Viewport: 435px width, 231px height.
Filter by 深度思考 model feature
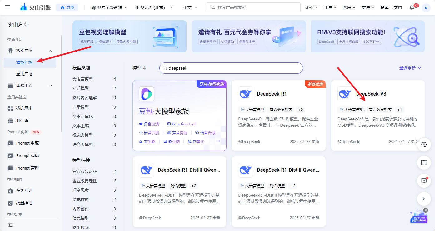(81, 190)
